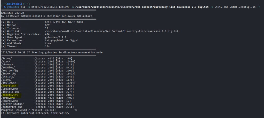The width and height of the screenshot is (264, 118).
Task: Click the /web.config result line
Action: (10, 70)
